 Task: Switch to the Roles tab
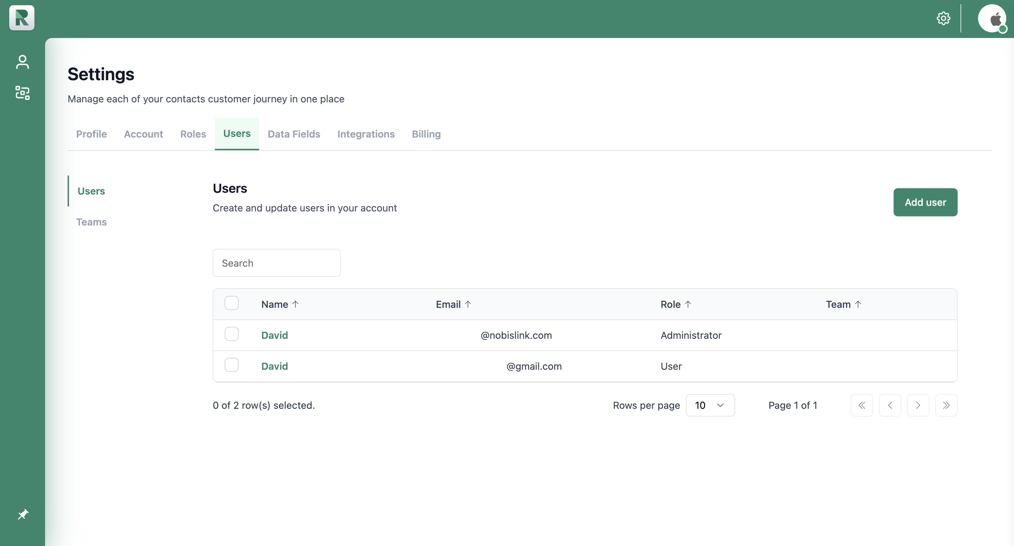[193, 134]
